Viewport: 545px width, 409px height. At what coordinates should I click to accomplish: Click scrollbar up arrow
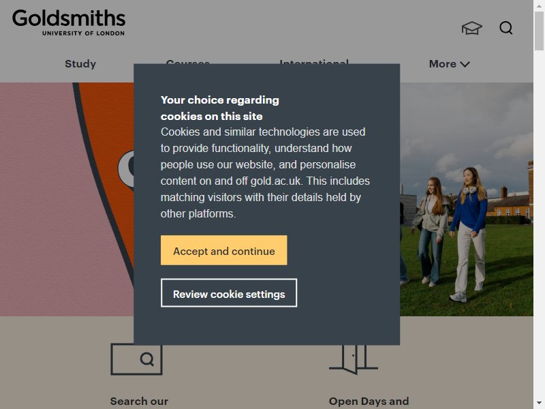click(539, 5)
